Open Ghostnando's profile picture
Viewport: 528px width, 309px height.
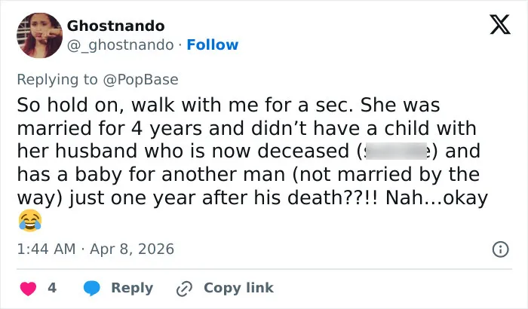point(40,35)
